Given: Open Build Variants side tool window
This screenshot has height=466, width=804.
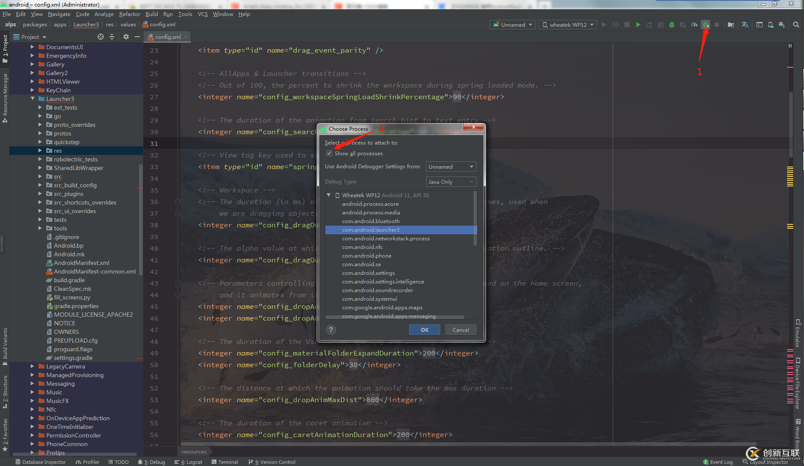Looking at the screenshot, I should pos(5,346).
